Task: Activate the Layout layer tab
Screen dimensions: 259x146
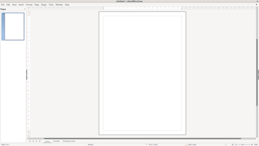Action: pyautogui.click(x=47, y=141)
